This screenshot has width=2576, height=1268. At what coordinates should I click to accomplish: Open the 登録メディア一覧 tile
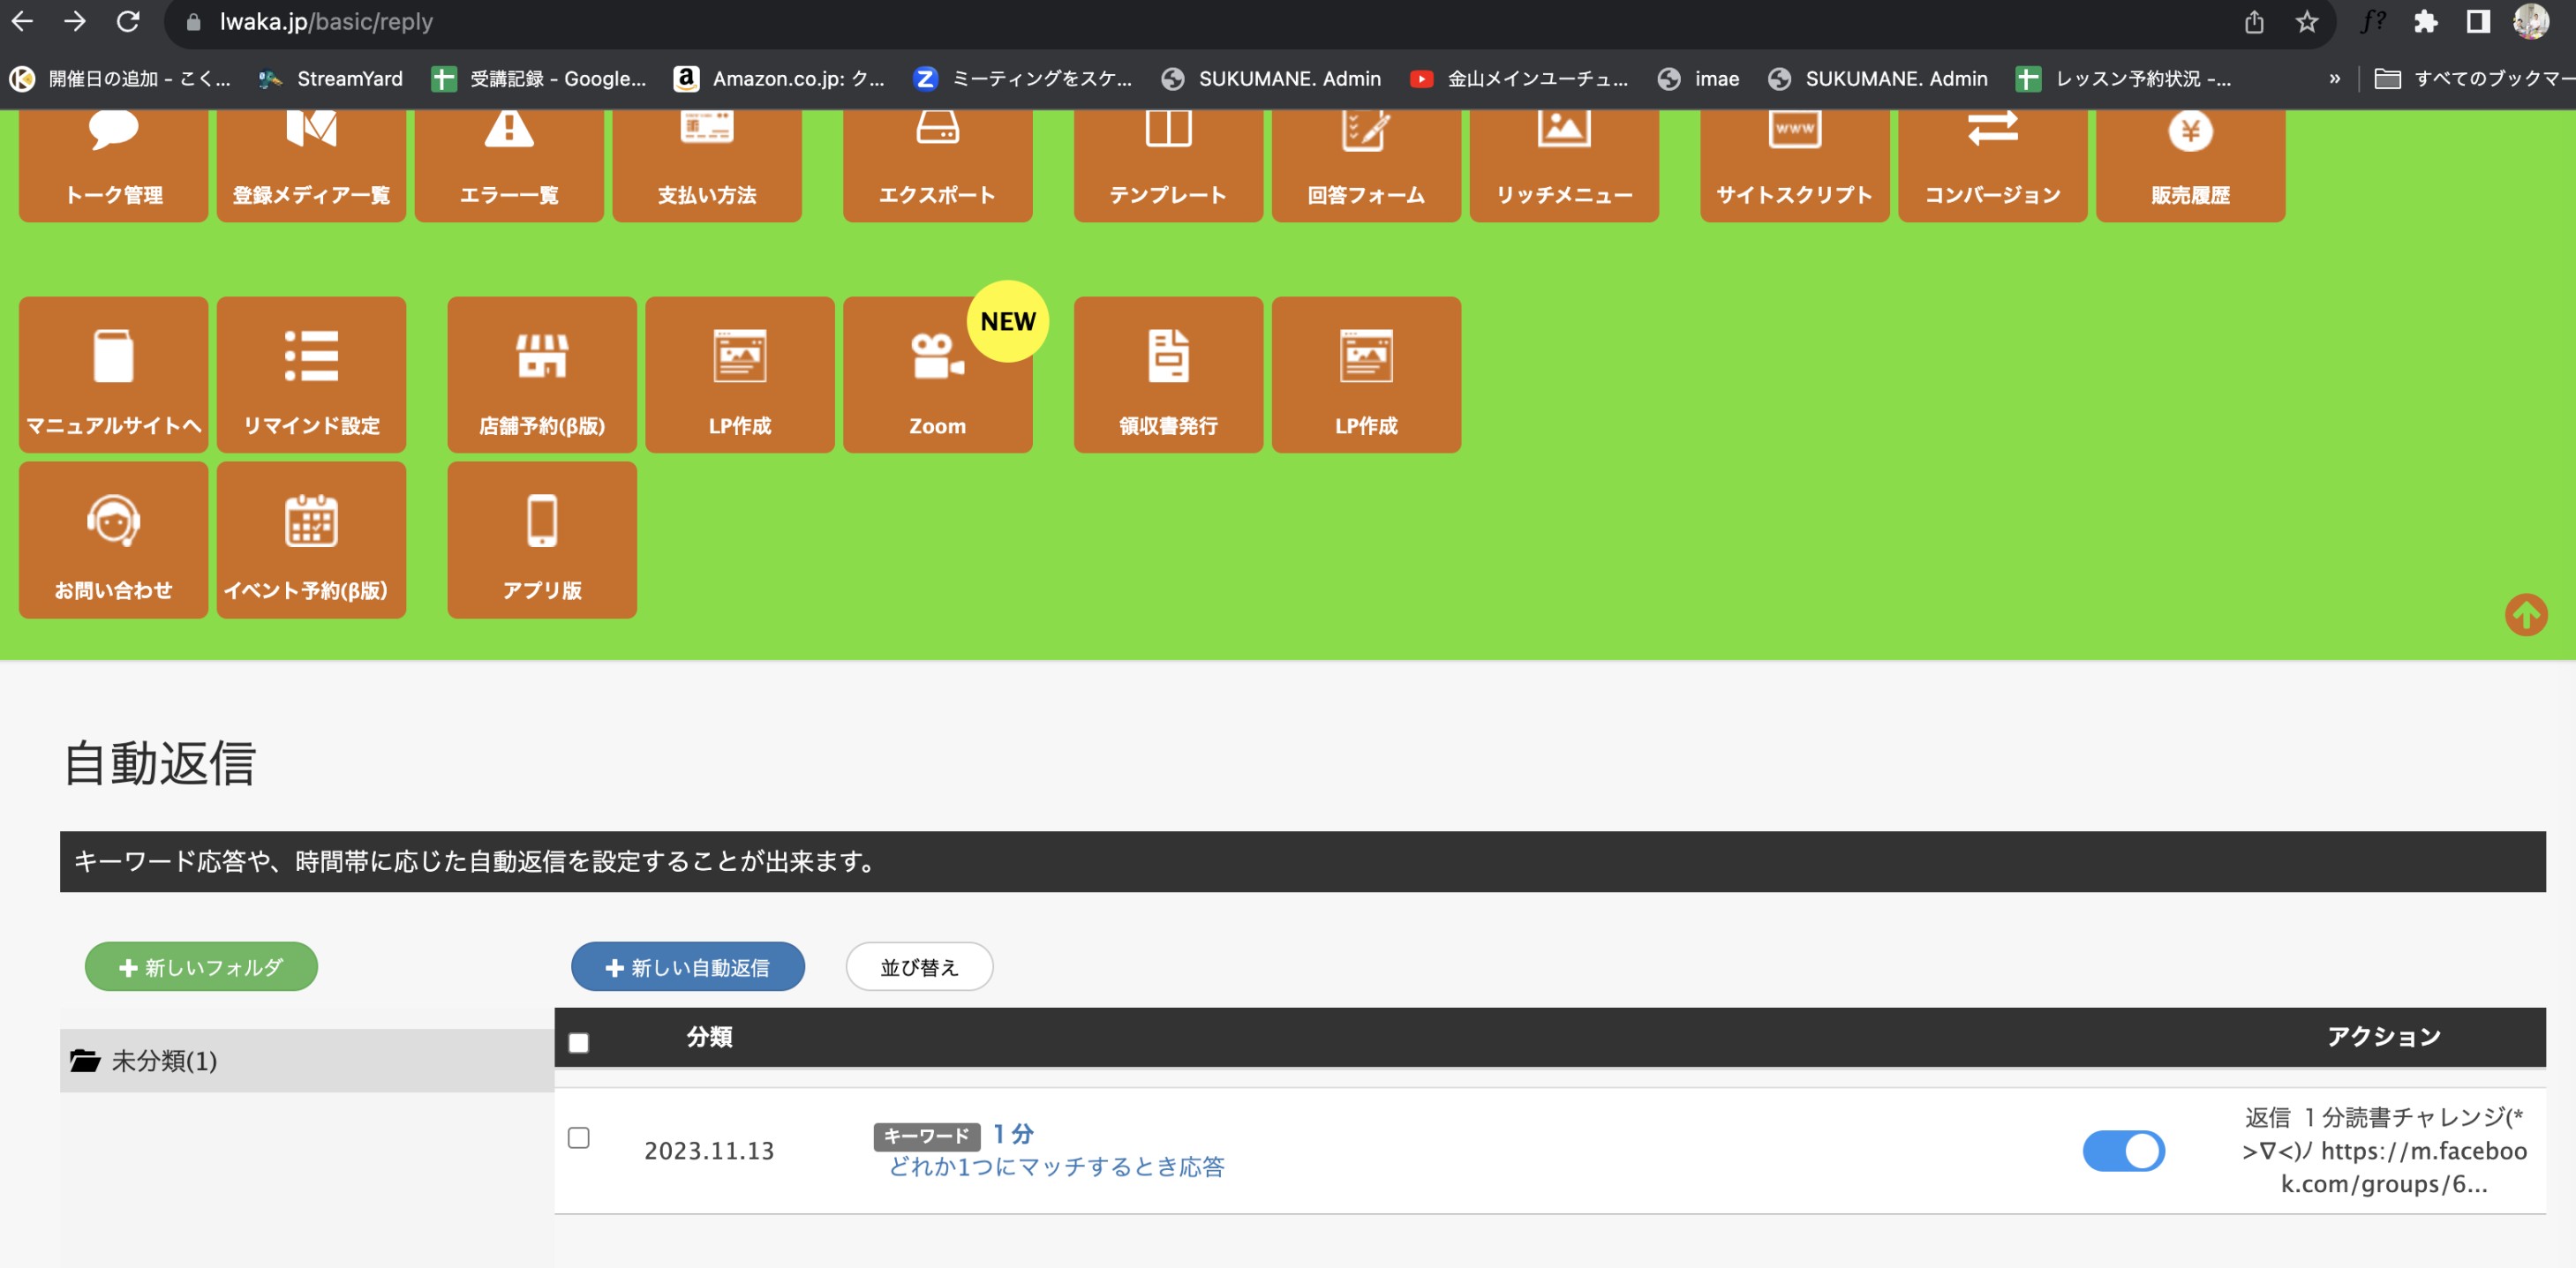tap(311, 165)
